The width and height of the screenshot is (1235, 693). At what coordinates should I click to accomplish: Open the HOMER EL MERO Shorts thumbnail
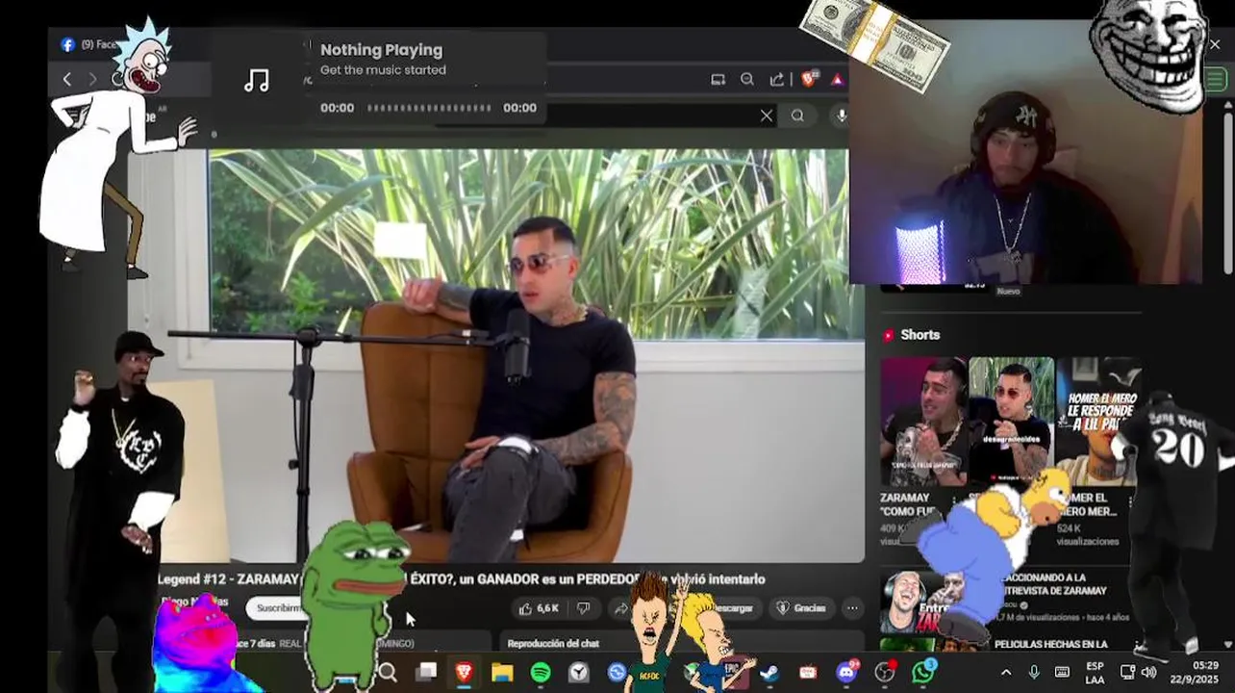pyautogui.click(x=1098, y=422)
